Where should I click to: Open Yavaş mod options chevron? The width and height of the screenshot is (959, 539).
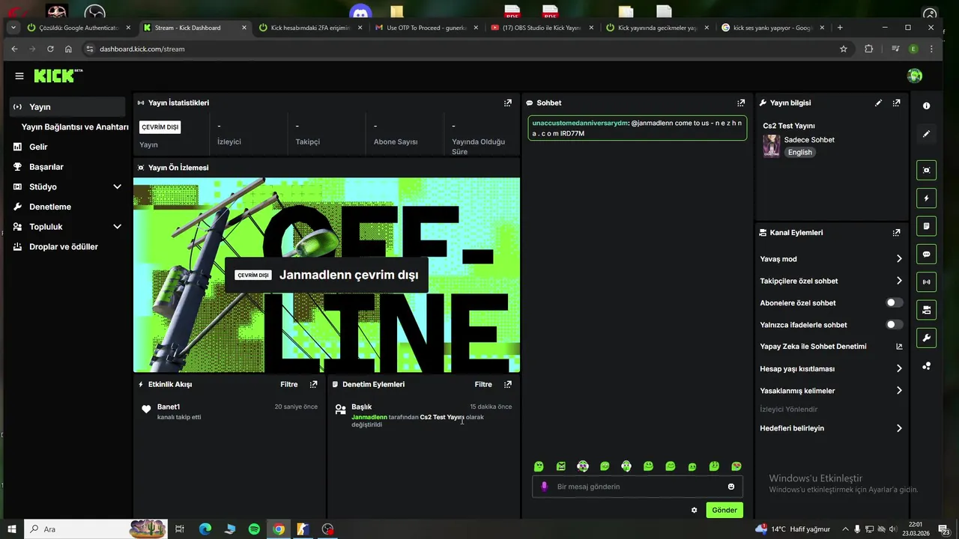pos(899,259)
